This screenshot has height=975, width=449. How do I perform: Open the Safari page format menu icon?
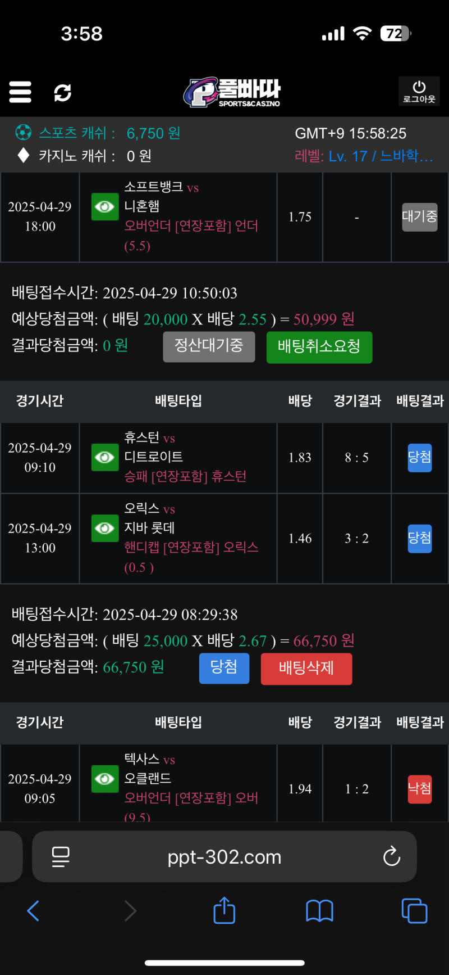click(61, 857)
